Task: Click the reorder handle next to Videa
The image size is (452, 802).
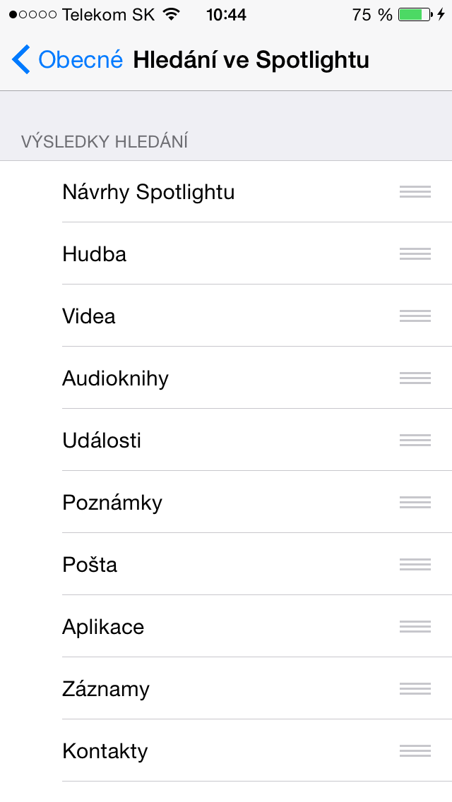Action: [x=415, y=316]
